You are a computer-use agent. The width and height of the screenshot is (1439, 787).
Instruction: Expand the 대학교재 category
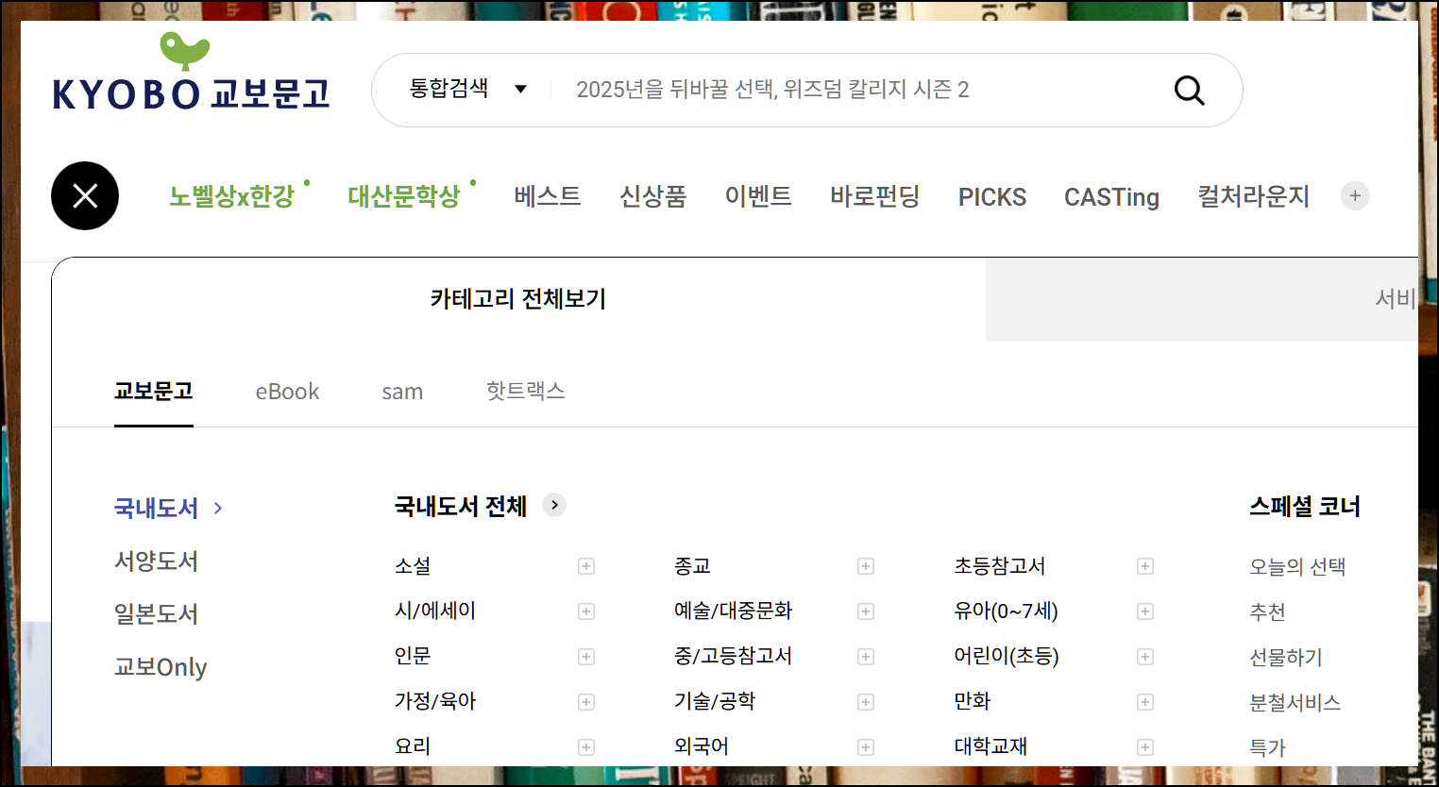coord(1145,747)
